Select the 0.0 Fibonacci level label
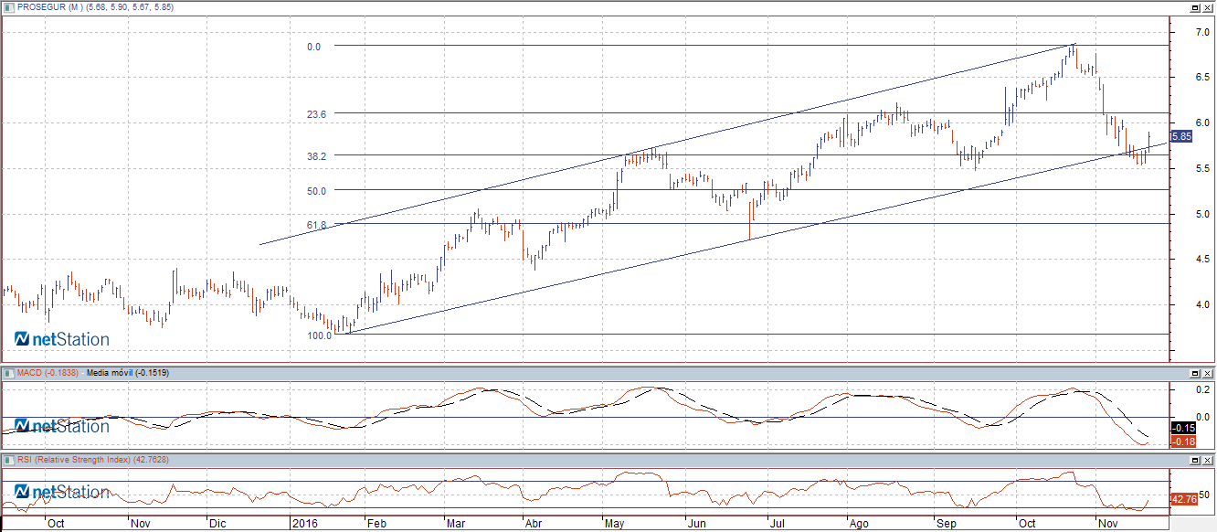This screenshot has width=1217, height=532. pyautogui.click(x=314, y=46)
